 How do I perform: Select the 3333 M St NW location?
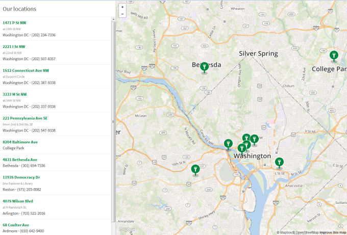[15, 94]
